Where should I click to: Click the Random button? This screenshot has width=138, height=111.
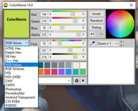[96, 21]
